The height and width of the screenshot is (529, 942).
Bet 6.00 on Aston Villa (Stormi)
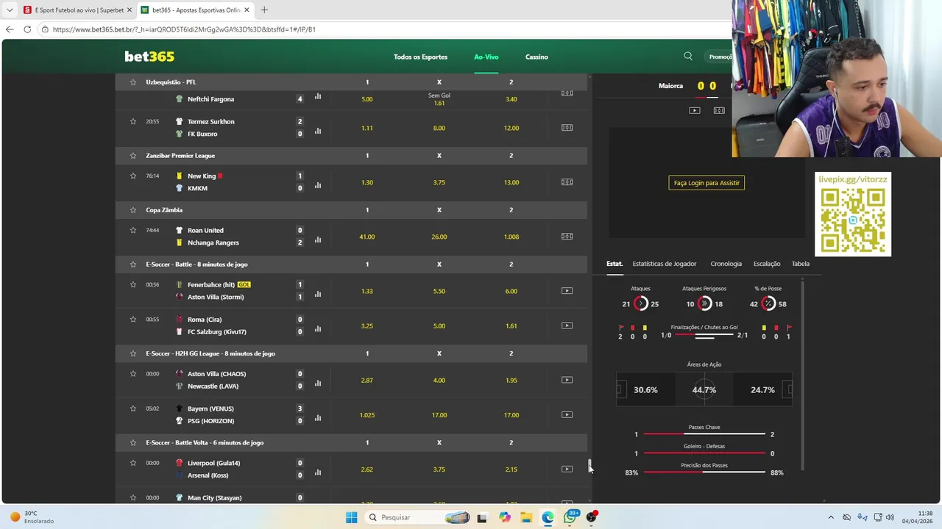coord(511,291)
